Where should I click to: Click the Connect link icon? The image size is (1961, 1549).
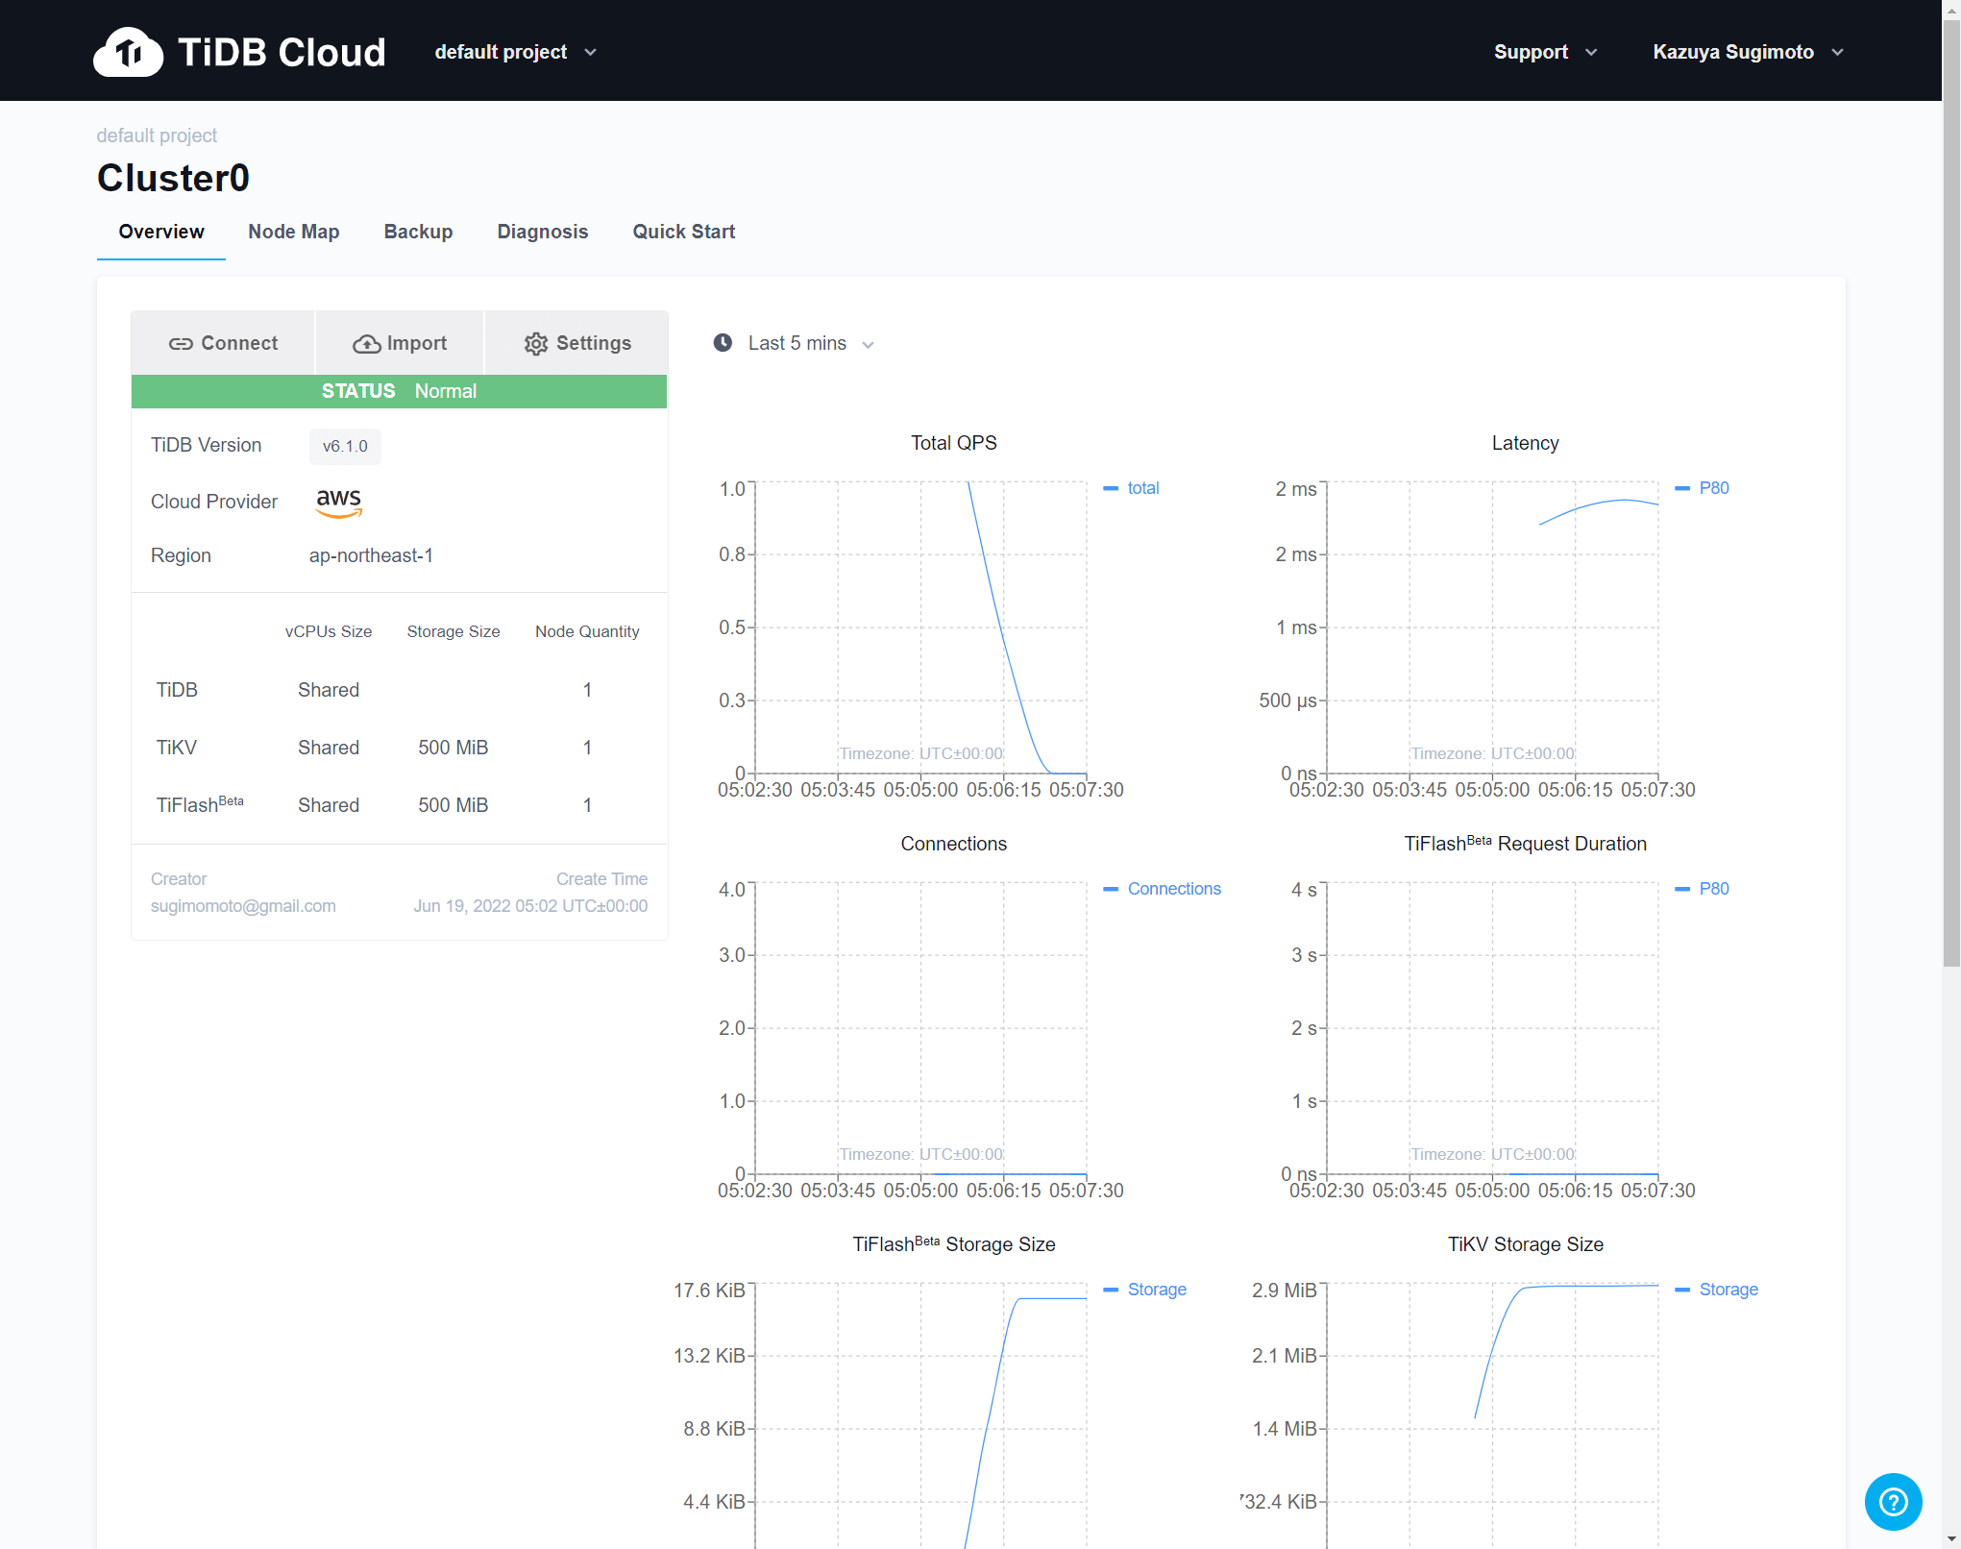tap(181, 344)
